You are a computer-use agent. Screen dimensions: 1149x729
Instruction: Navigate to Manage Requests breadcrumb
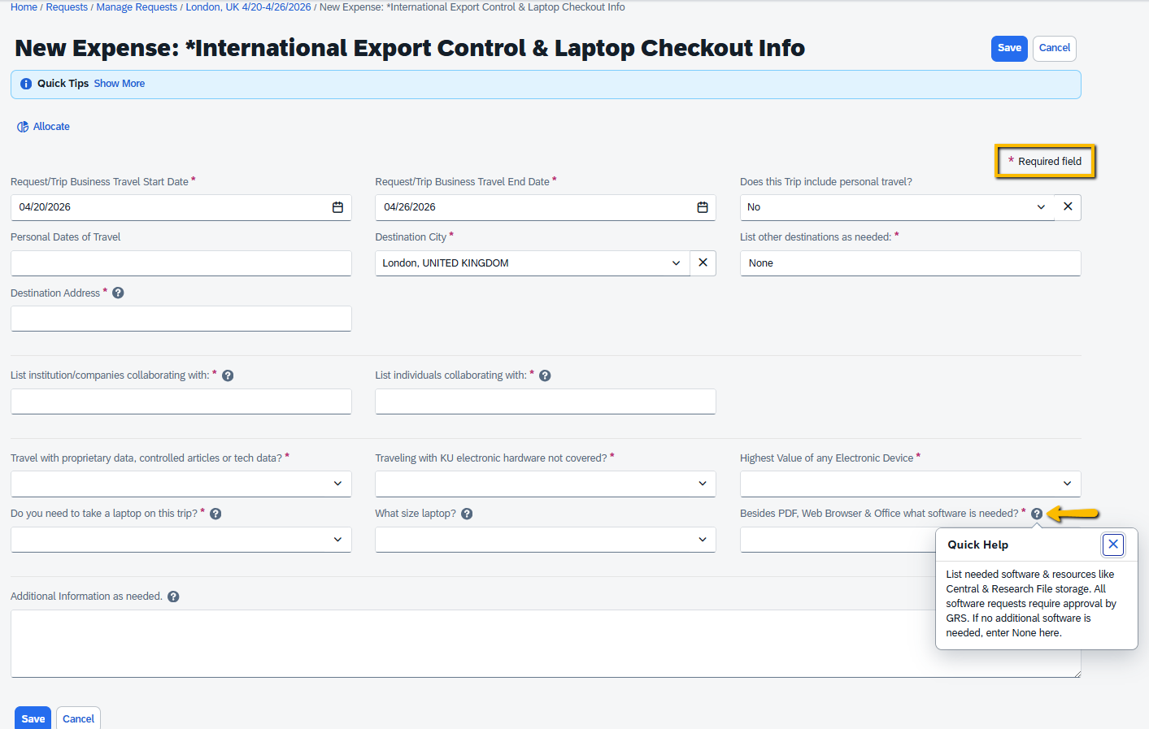(135, 7)
